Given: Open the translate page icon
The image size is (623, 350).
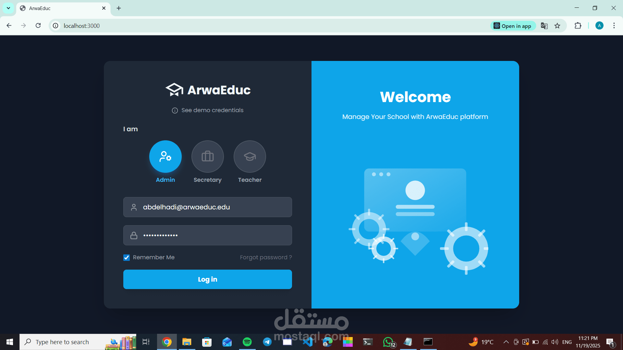Looking at the screenshot, I should click(x=544, y=26).
